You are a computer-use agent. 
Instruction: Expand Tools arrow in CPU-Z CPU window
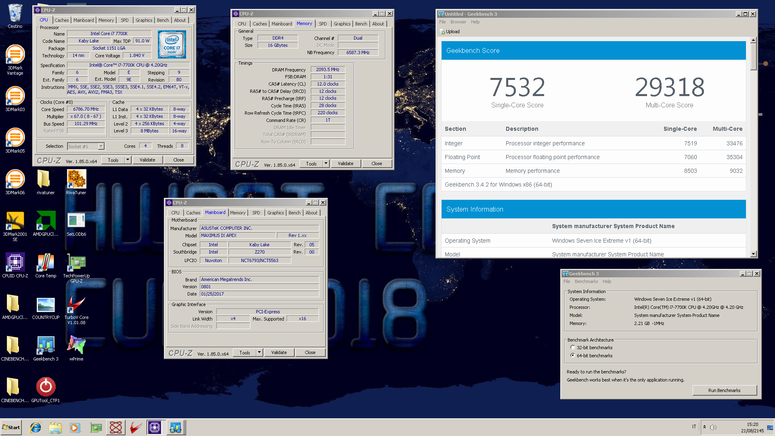click(128, 160)
